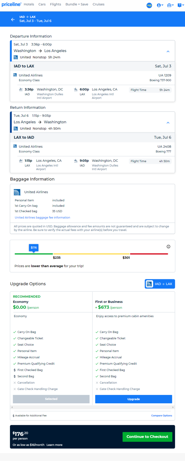Click dollar icon beside Economy First Checked Bag
185x461 pixels.
click(15, 370)
